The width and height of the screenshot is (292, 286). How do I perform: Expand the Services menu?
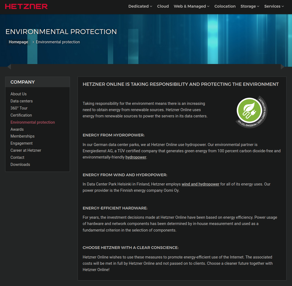coord(274,6)
